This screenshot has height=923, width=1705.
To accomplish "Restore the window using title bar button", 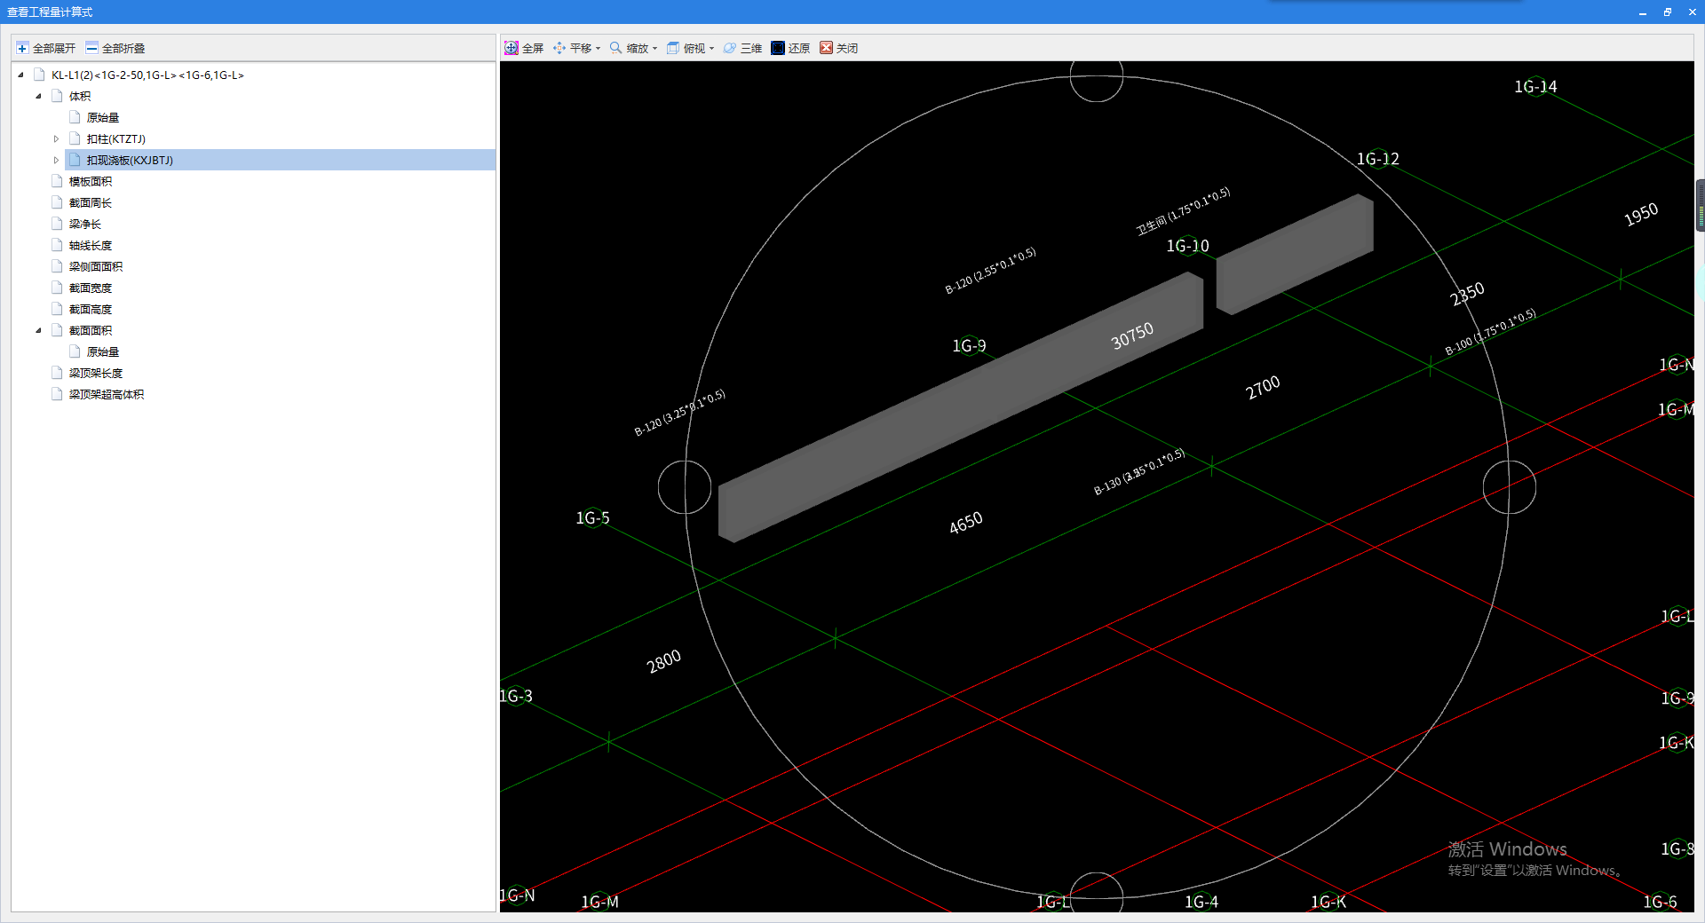I will pos(1668,12).
